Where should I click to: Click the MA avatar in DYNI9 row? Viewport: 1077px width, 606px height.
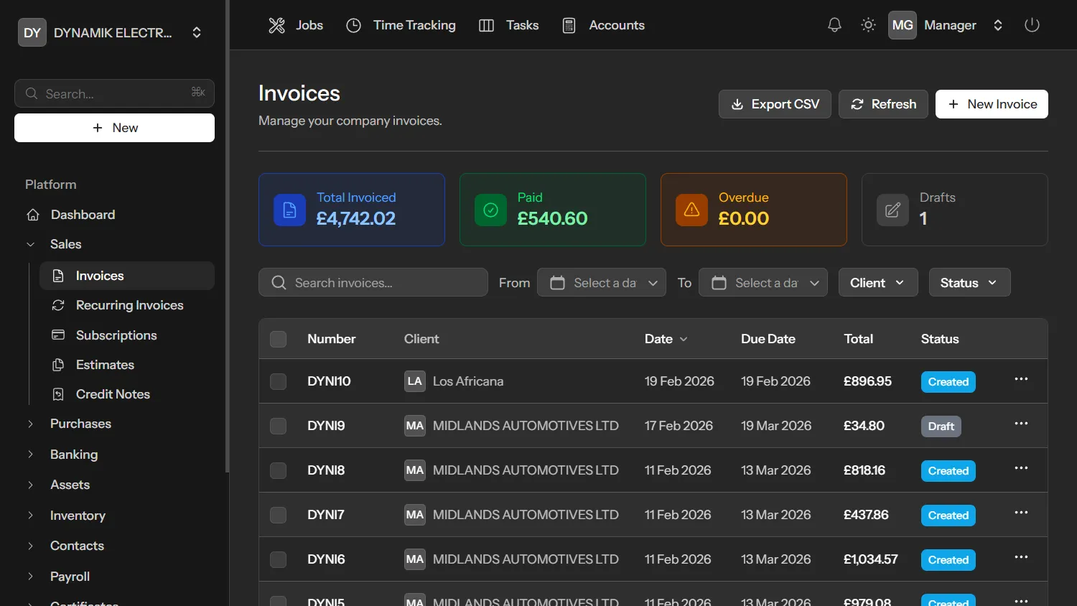coord(415,426)
